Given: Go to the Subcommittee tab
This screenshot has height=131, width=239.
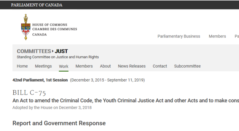Looking at the screenshot, I should point(187,66).
